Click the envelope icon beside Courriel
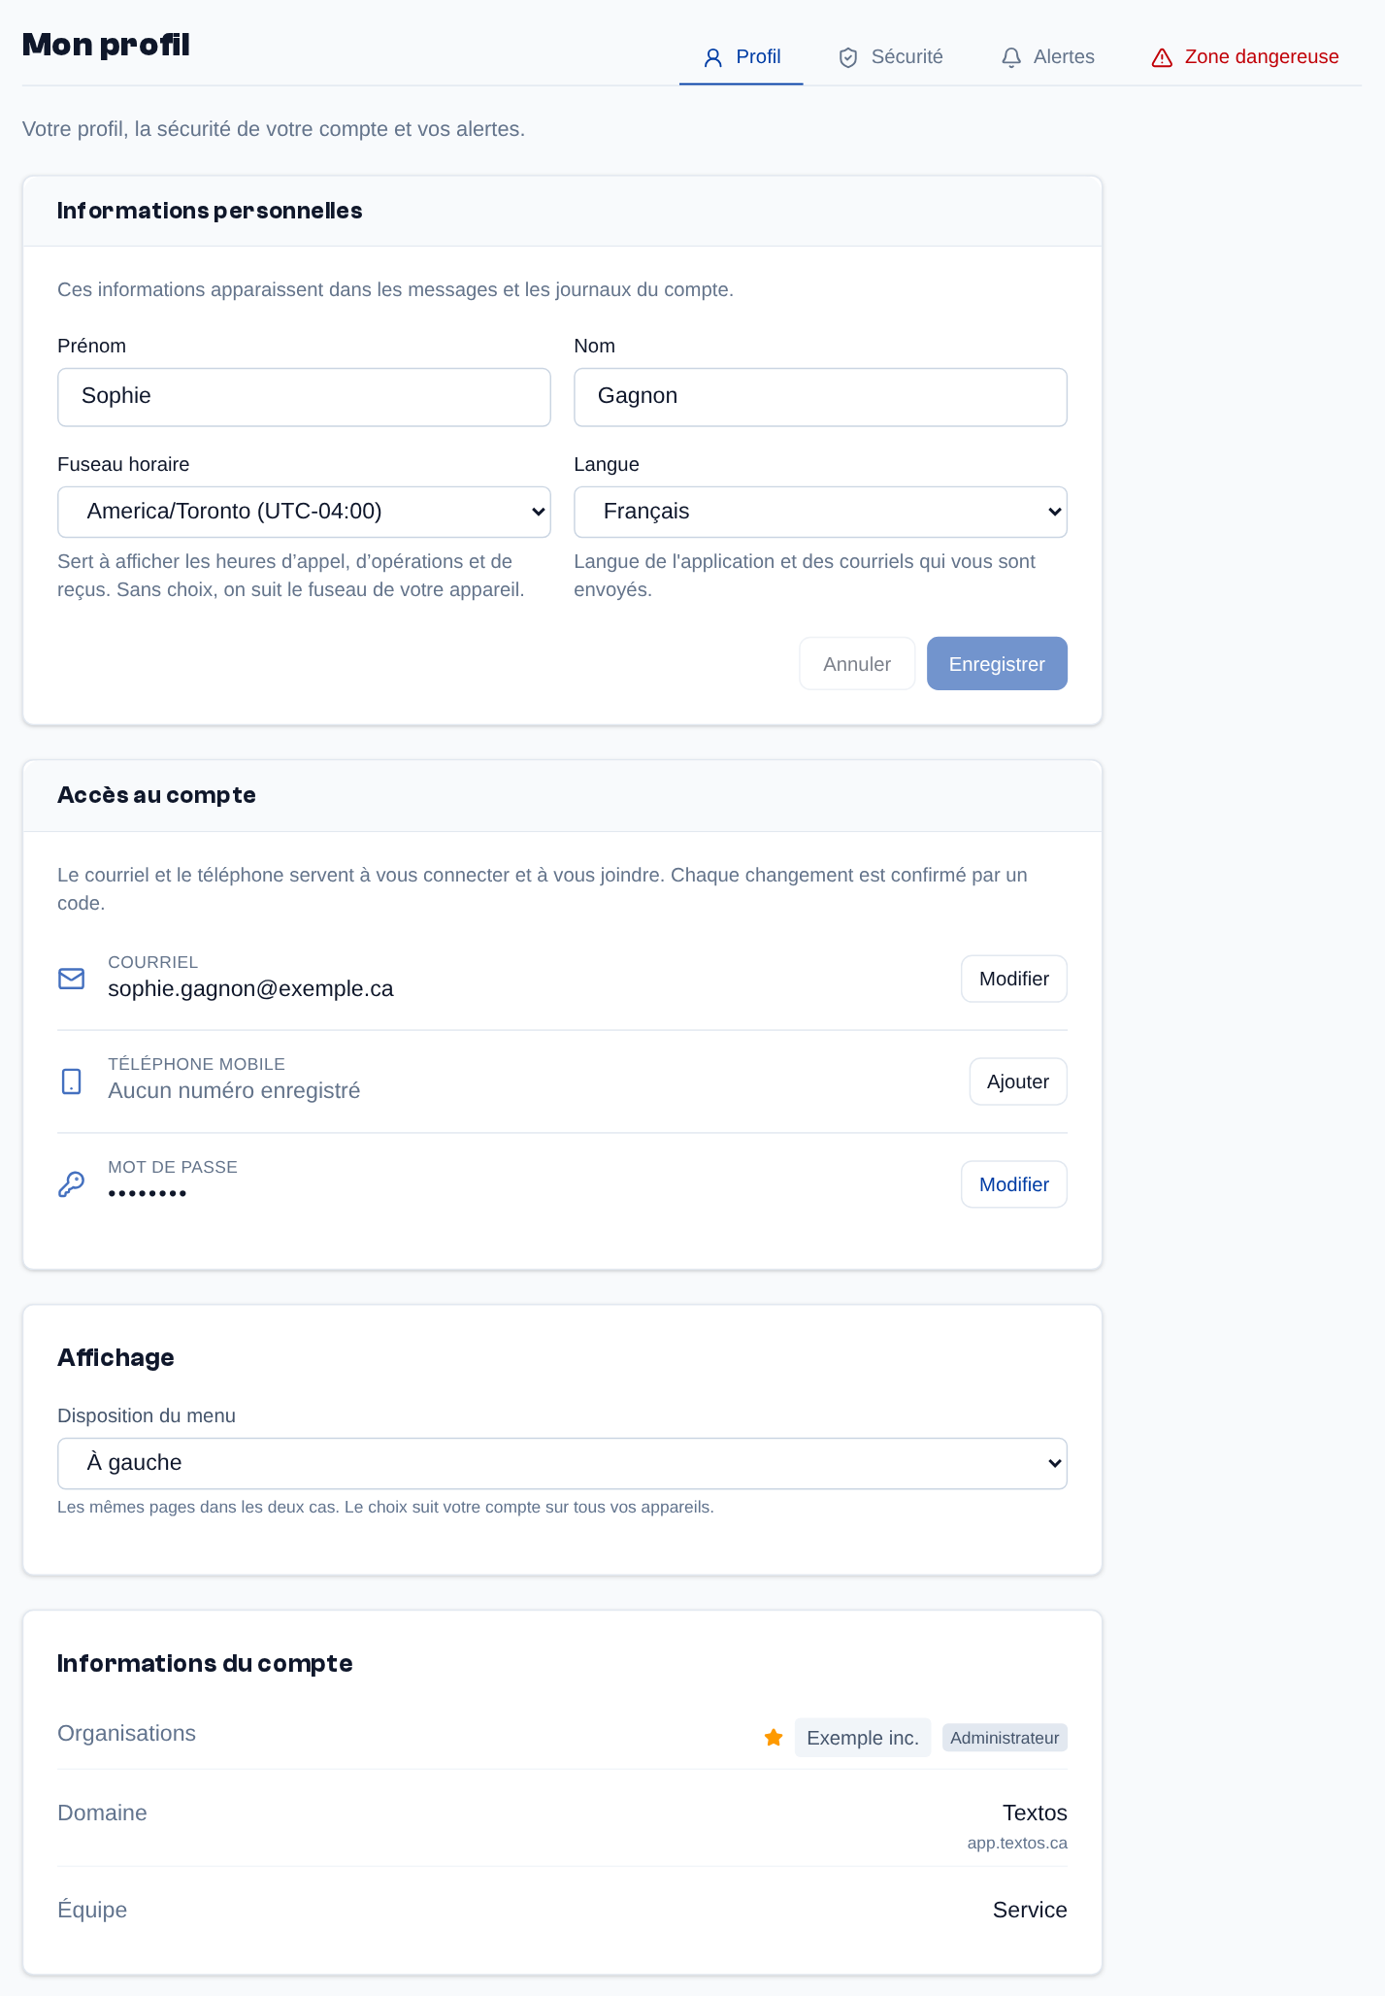This screenshot has width=1385, height=1996. click(71, 979)
